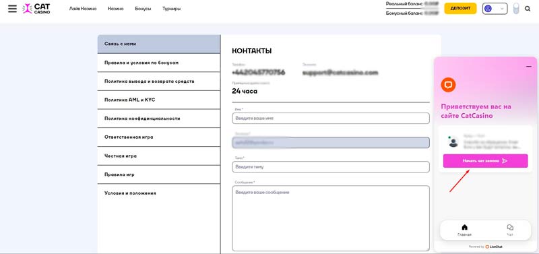Click the pink start chat button
The image size is (539, 254).
pyautogui.click(x=485, y=161)
